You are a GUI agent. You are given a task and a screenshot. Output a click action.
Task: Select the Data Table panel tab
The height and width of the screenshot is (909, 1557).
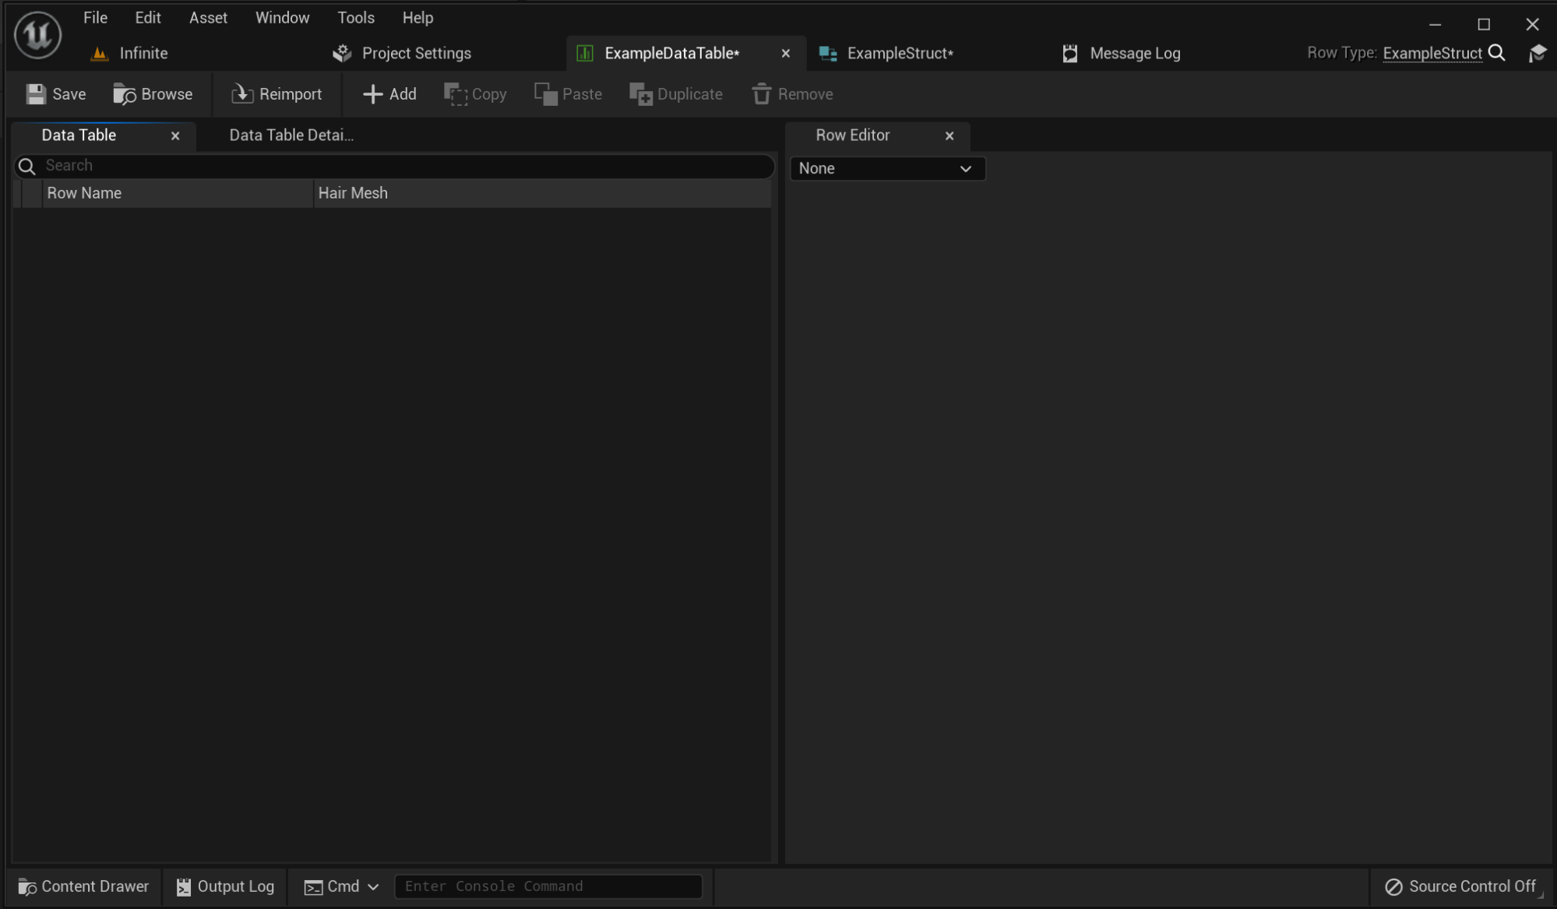click(79, 135)
